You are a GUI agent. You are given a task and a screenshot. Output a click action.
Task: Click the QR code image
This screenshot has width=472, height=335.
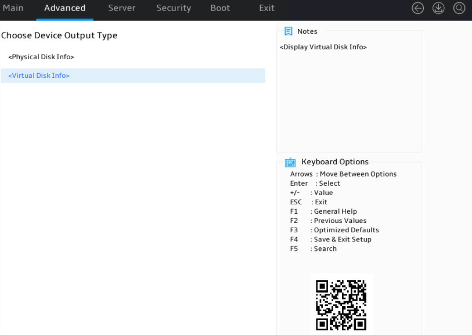coord(341,305)
